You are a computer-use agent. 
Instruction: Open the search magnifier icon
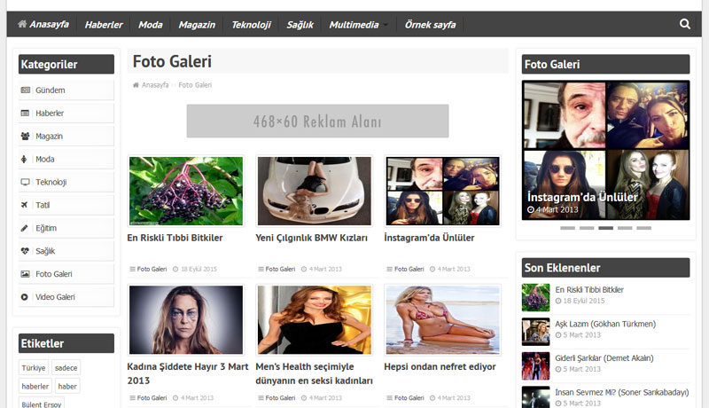(x=684, y=24)
